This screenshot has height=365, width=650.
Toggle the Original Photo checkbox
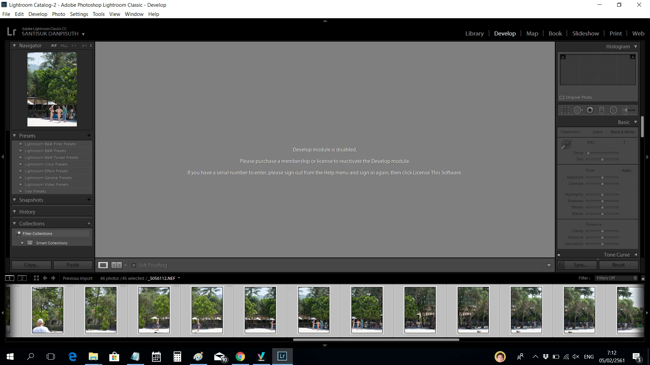pos(562,97)
